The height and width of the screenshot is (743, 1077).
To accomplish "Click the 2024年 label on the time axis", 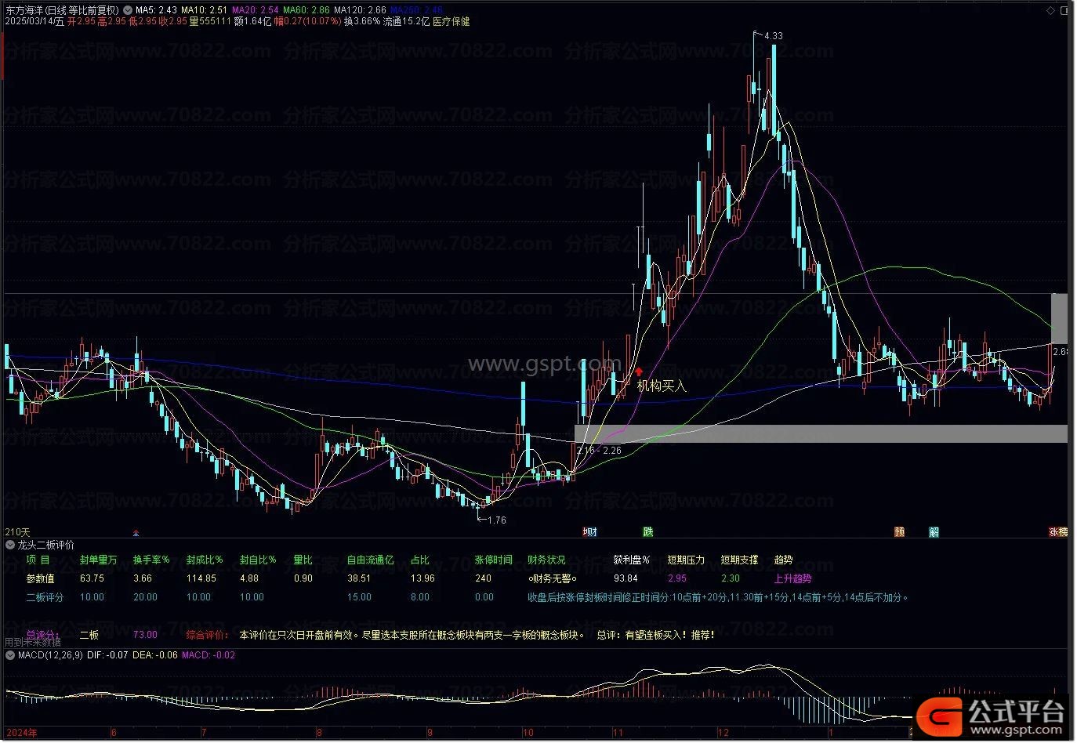I will pyautogui.click(x=21, y=733).
